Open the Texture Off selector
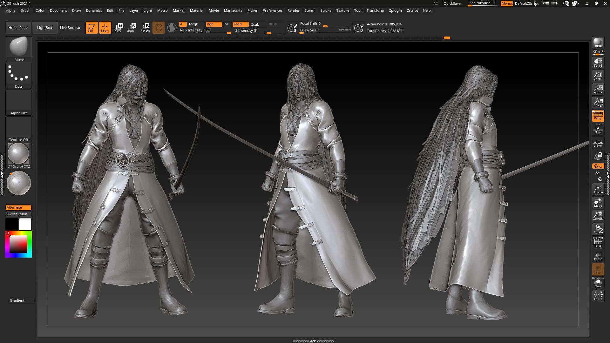The height and width of the screenshot is (343, 610). tap(19, 129)
